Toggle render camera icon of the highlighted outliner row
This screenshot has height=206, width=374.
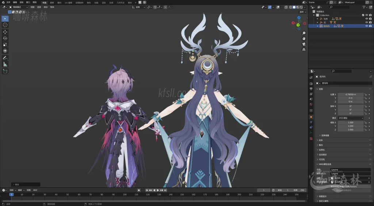(x=370, y=26)
